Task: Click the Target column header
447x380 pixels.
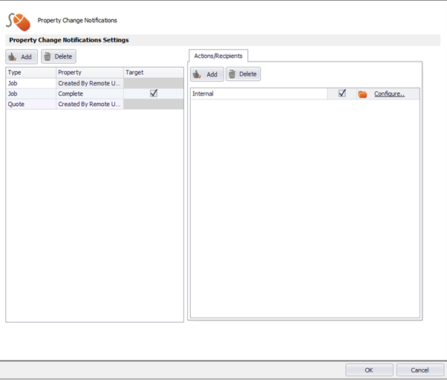Action: [154, 72]
